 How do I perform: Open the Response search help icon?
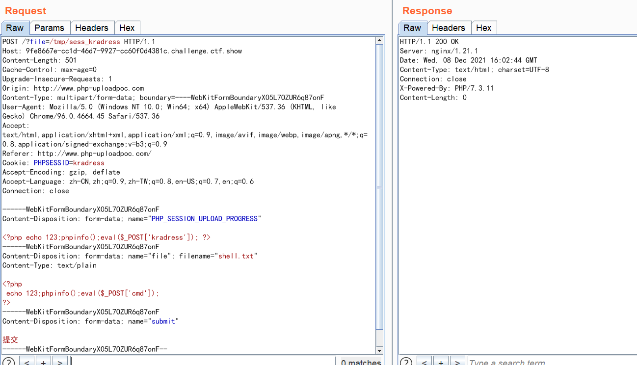pyautogui.click(x=406, y=363)
